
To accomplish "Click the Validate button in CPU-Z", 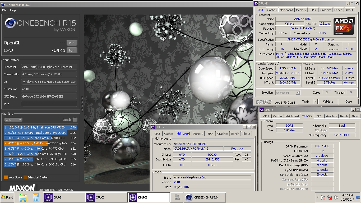I will (328, 101).
